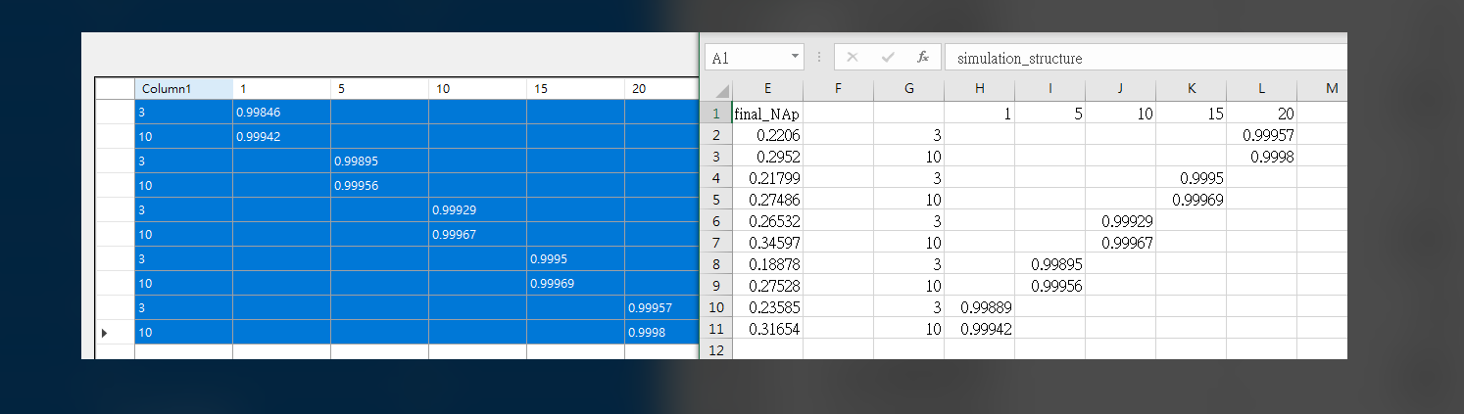
Task: Click Excel cell 0.23585
Action: pos(767,306)
